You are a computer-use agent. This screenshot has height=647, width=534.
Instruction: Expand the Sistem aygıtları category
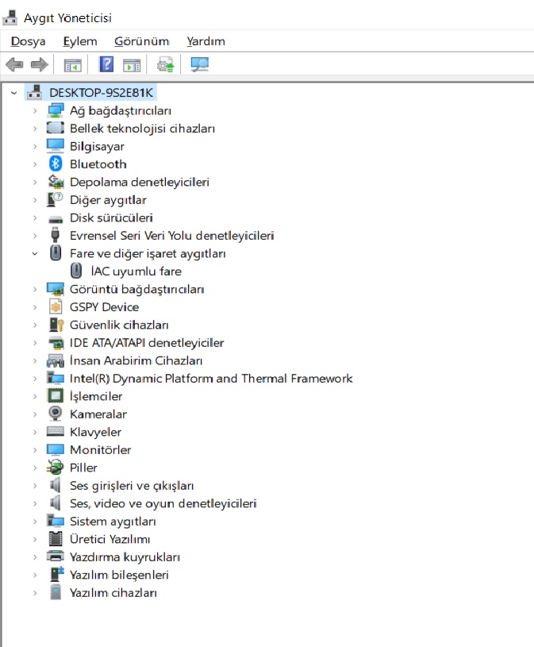(x=35, y=521)
